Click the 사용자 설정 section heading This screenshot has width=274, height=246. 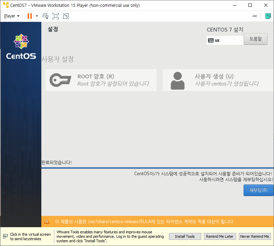[x=57, y=59]
